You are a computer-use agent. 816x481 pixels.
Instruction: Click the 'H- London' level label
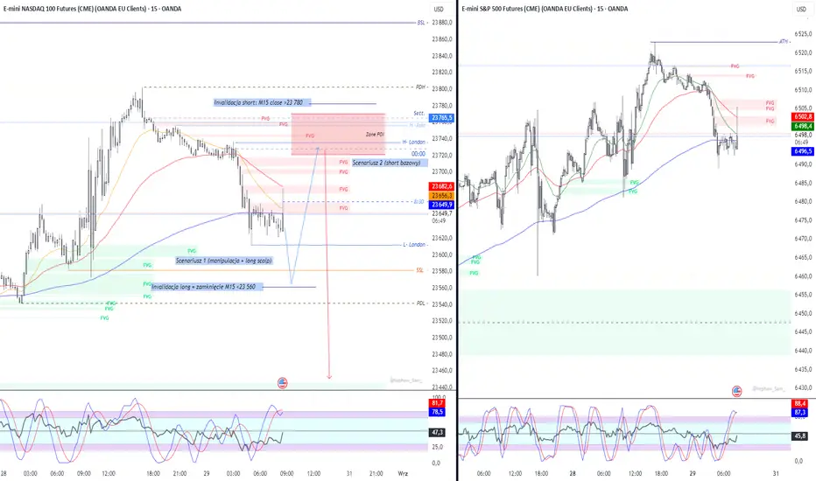coord(414,142)
